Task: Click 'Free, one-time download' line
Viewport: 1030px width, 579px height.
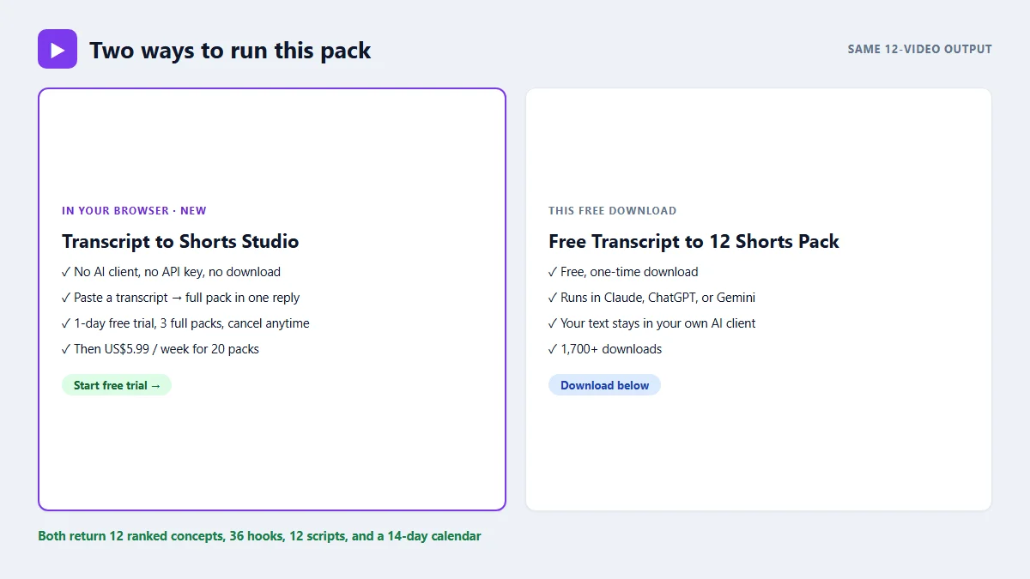Action: 623,272
